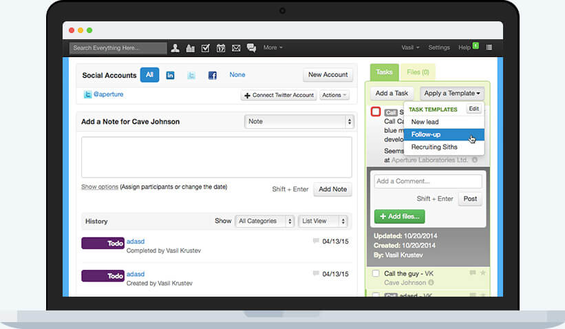Click the green Add files button
The width and height of the screenshot is (565, 329).
point(399,216)
